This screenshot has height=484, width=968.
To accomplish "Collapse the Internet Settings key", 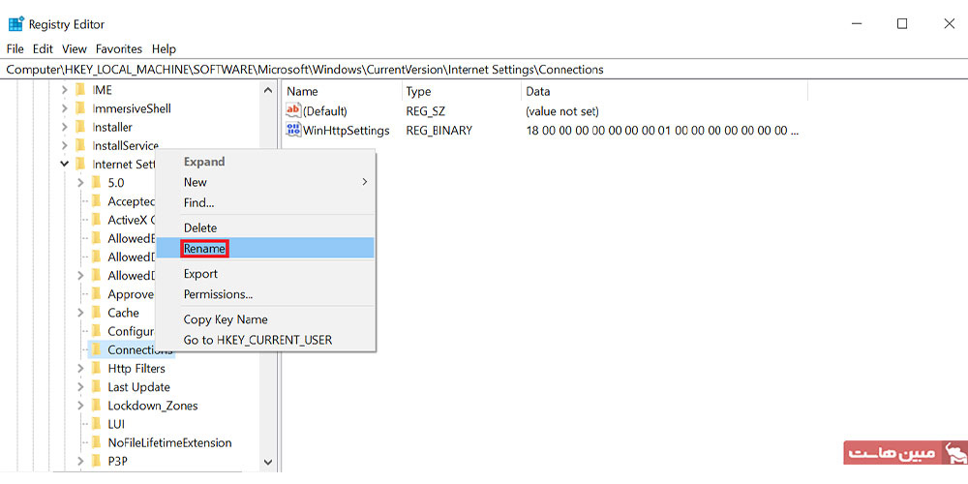I will pyautogui.click(x=64, y=165).
